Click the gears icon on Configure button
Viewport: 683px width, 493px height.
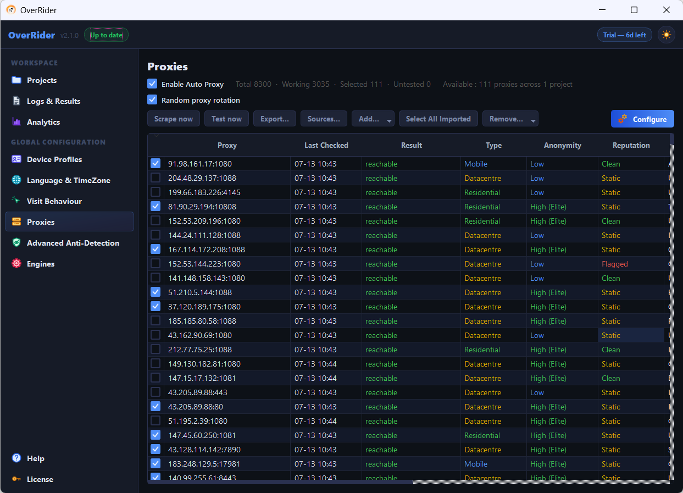coord(623,119)
